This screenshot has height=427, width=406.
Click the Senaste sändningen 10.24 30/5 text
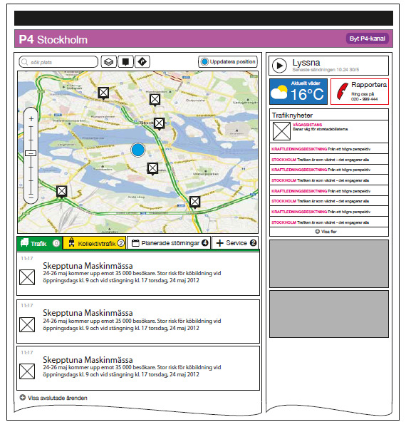click(x=326, y=70)
